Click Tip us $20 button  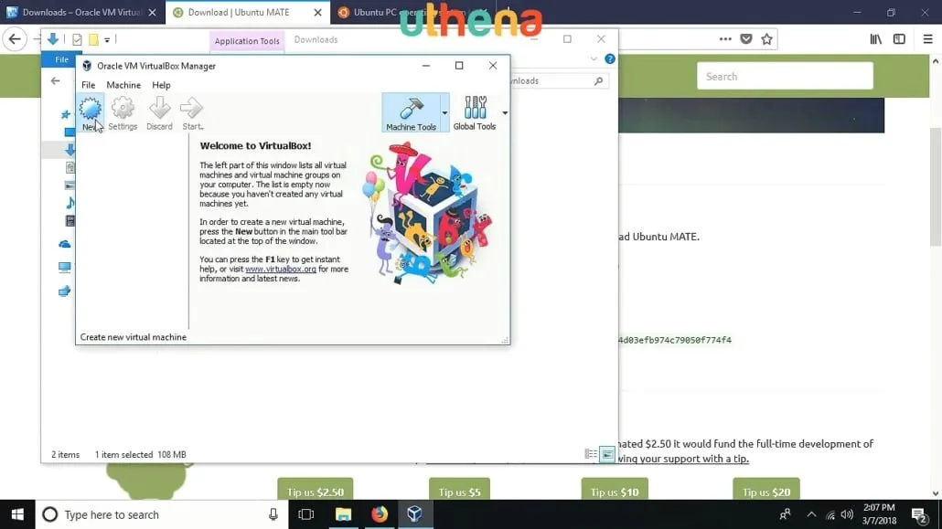pos(766,491)
